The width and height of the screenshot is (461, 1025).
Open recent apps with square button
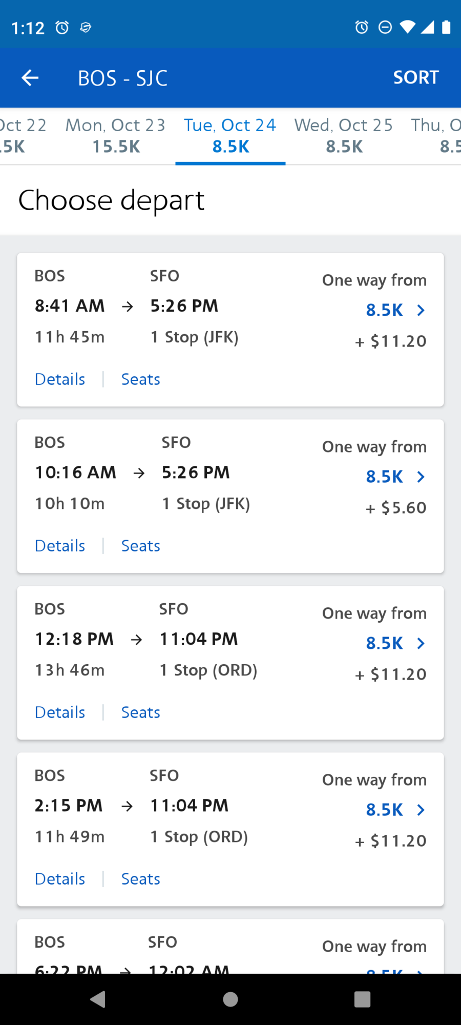pyautogui.click(x=362, y=999)
